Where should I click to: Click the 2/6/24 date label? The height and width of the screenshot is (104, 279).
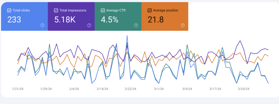[74, 89]
